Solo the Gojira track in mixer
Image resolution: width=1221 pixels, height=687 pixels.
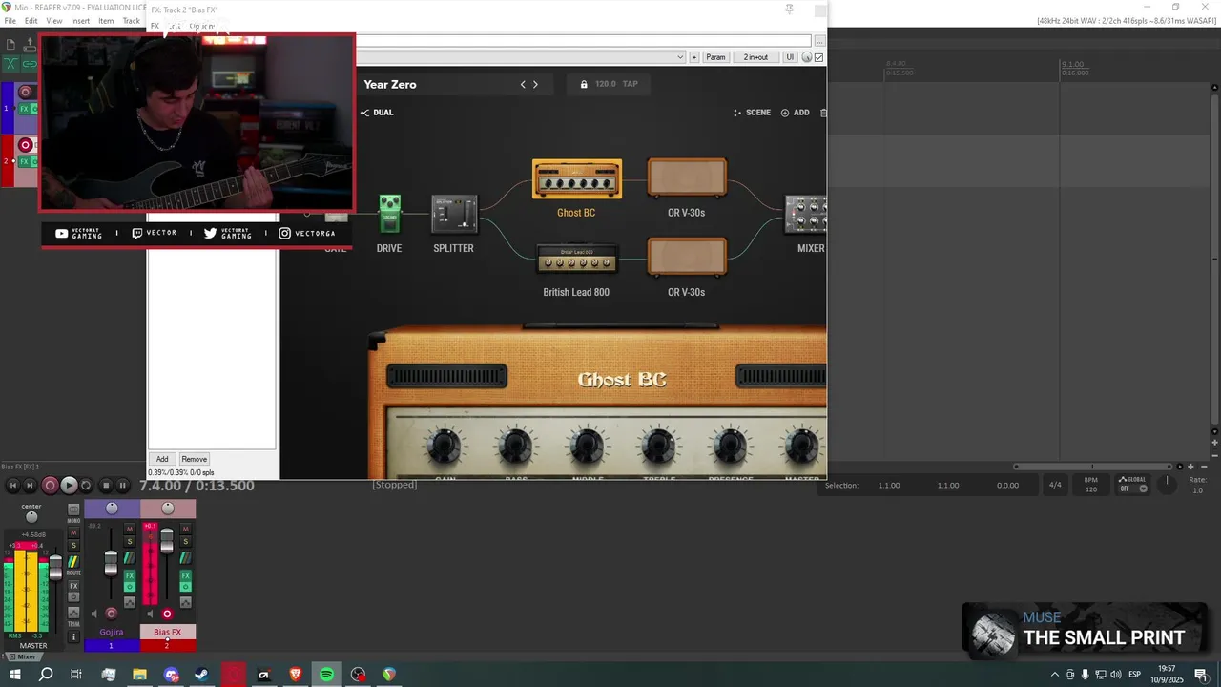click(130, 541)
